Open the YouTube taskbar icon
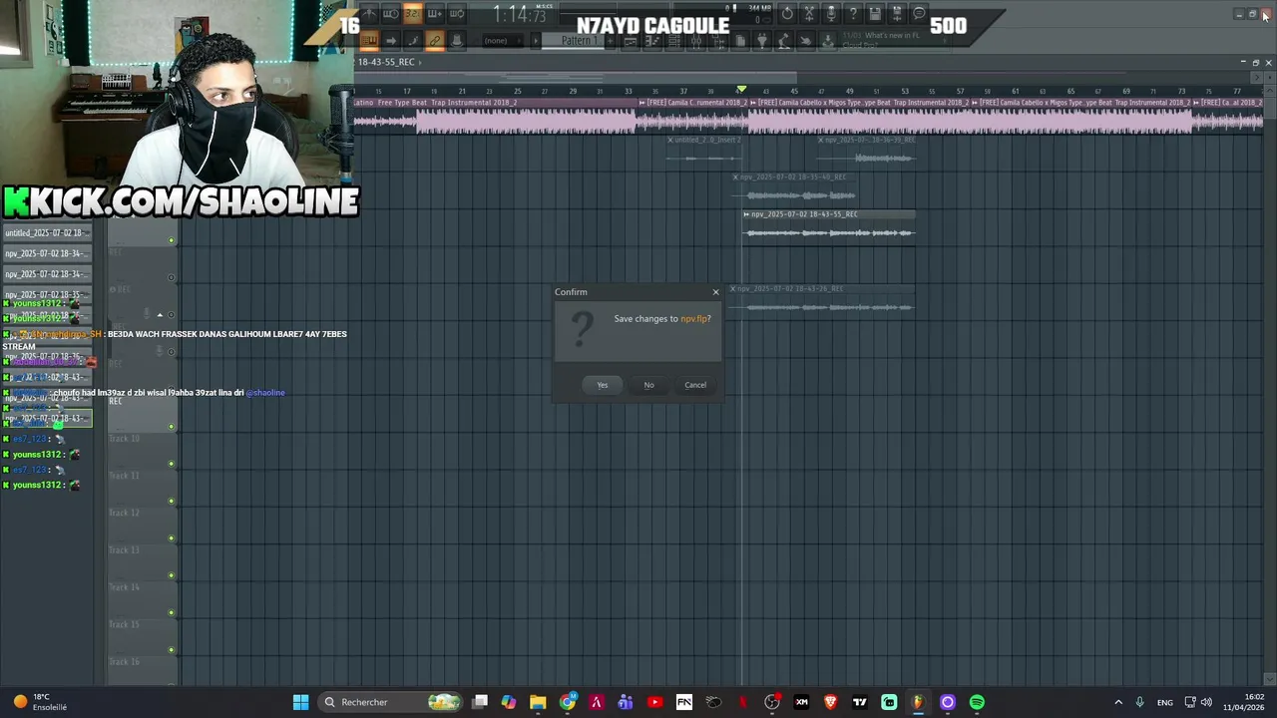The height and width of the screenshot is (718, 1277). pyautogui.click(x=654, y=702)
